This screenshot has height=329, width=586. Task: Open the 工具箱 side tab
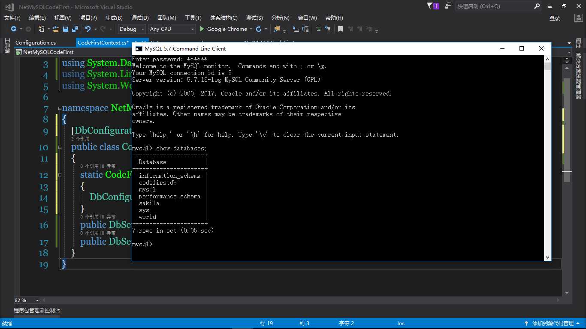pos(7,46)
